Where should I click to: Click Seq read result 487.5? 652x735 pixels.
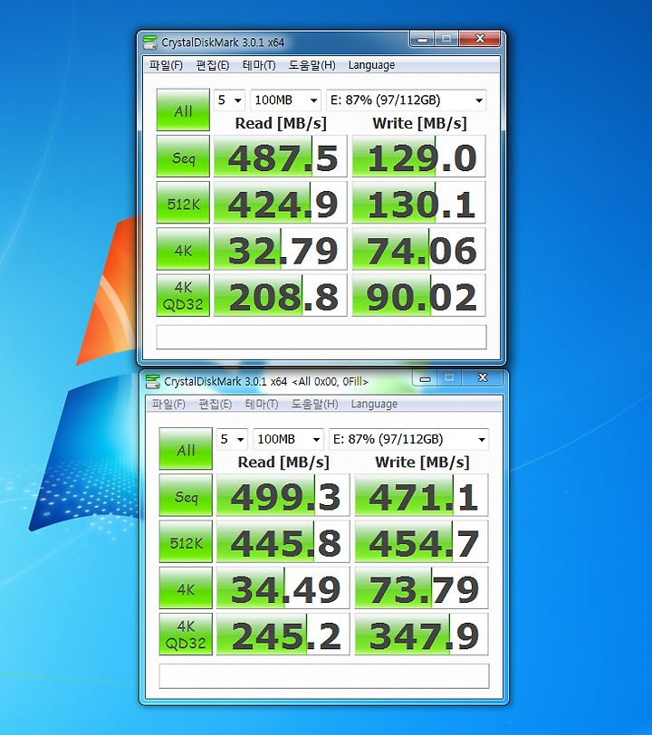click(281, 156)
